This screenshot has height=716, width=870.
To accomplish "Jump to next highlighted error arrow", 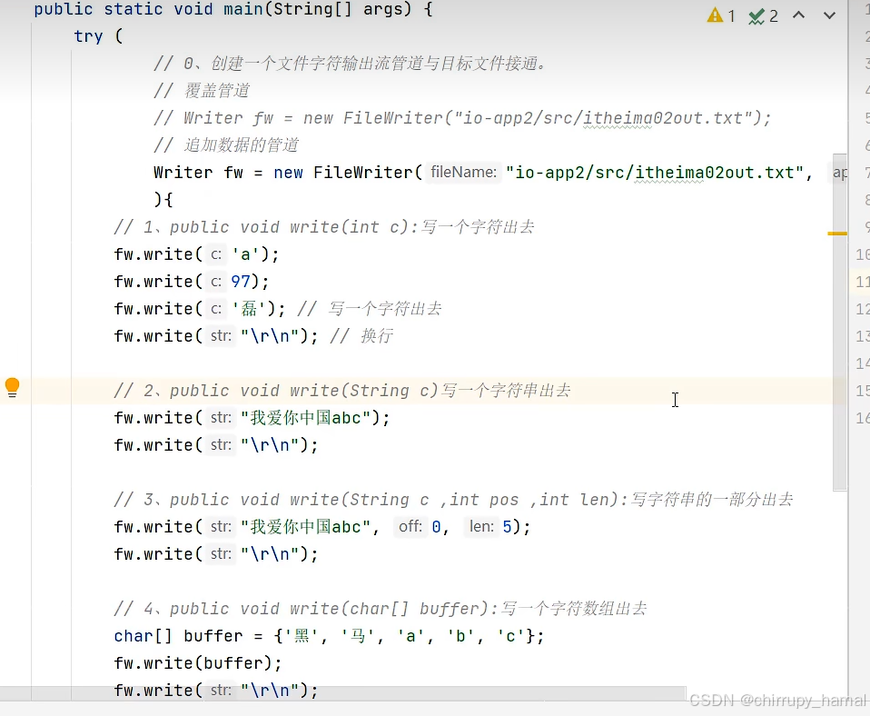I will pyautogui.click(x=829, y=15).
